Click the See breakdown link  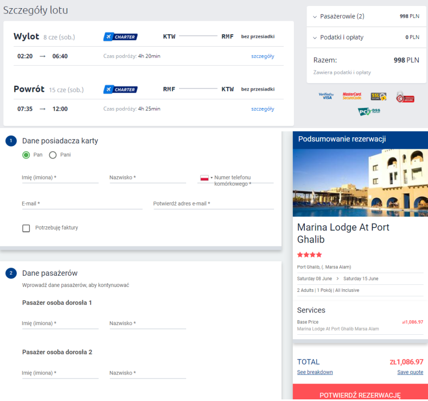pyautogui.click(x=315, y=372)
